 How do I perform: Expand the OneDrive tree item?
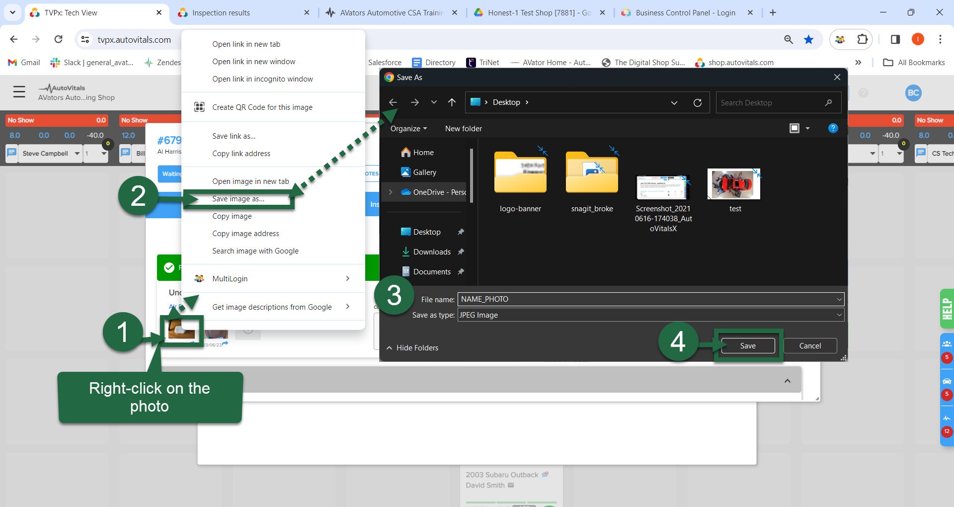pyautogui.click(x=391, y=192)
